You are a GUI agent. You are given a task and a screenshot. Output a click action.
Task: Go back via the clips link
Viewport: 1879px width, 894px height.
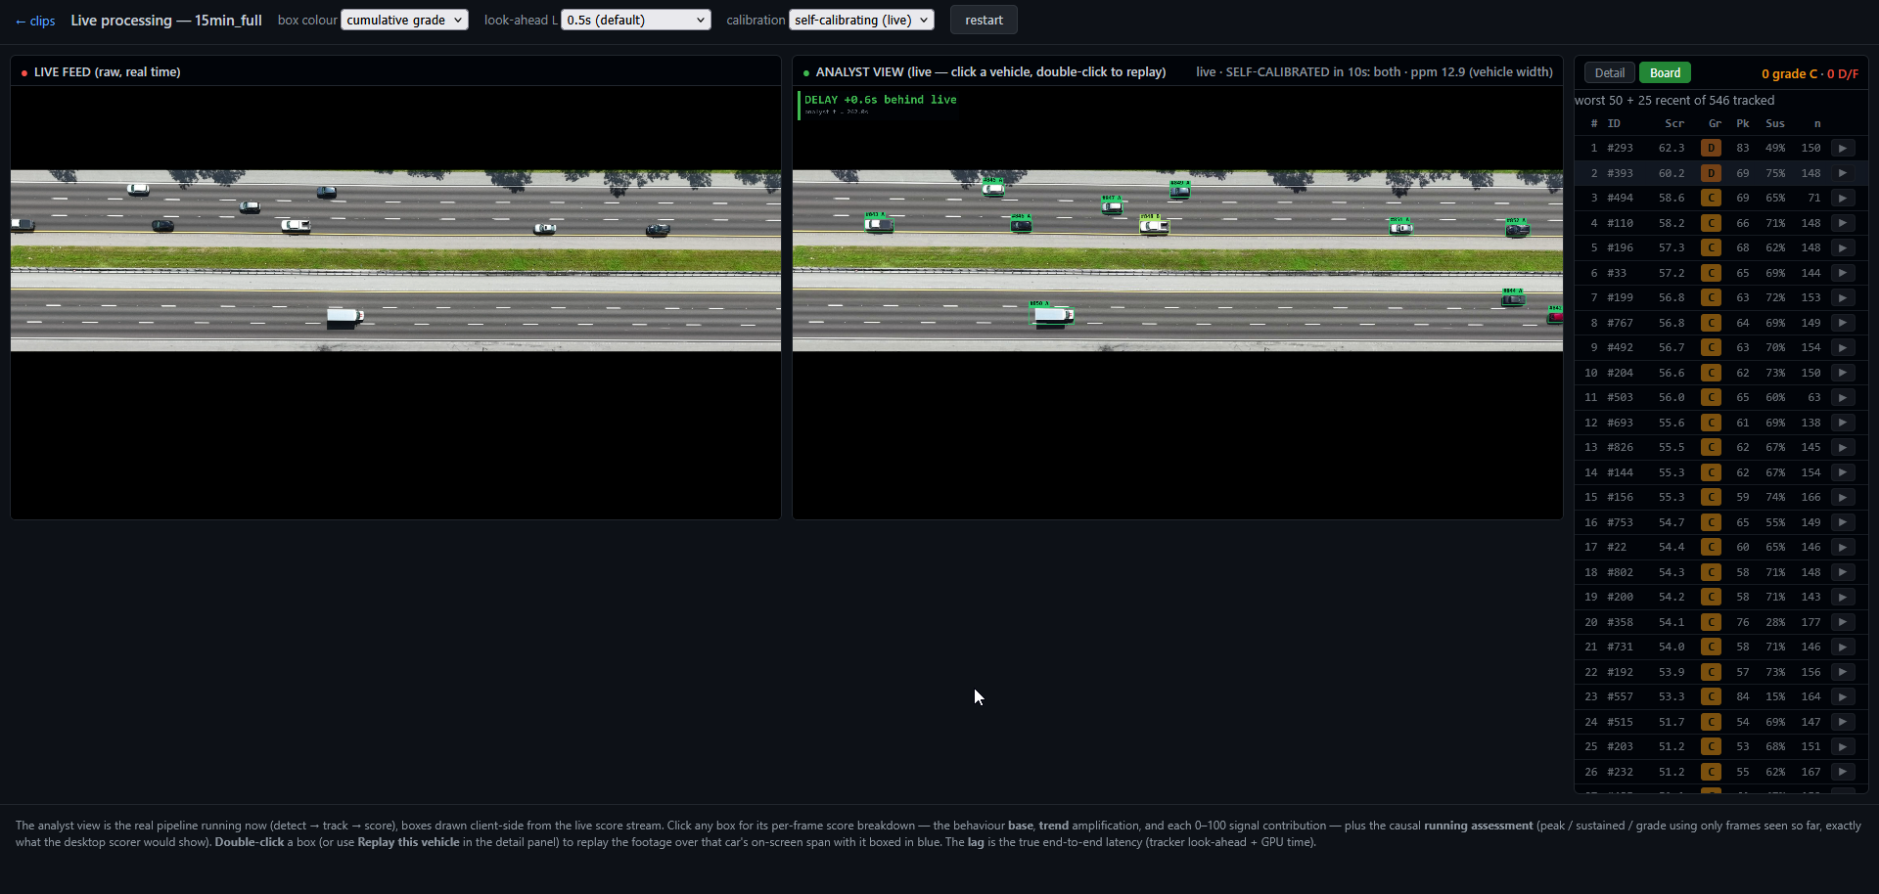(x=35, y=21)
